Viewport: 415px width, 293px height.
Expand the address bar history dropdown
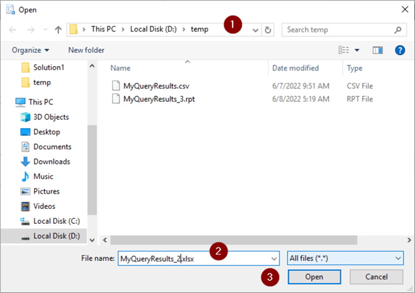255,30
